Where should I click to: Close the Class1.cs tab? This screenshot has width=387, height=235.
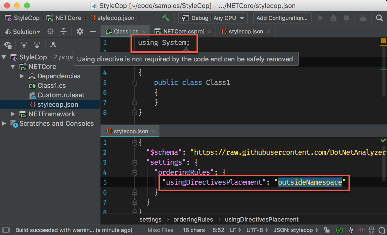click(144, 32)
